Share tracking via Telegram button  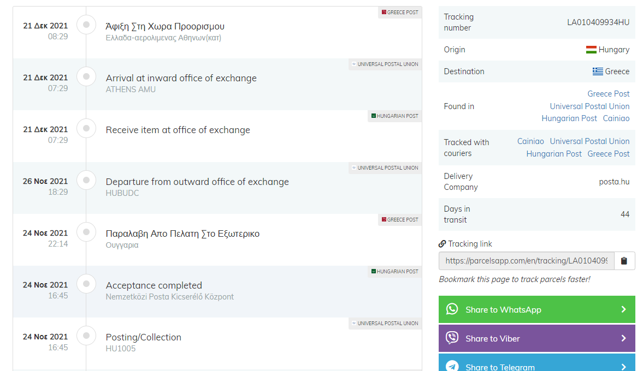pyautogui.click(x=537, y=362)
